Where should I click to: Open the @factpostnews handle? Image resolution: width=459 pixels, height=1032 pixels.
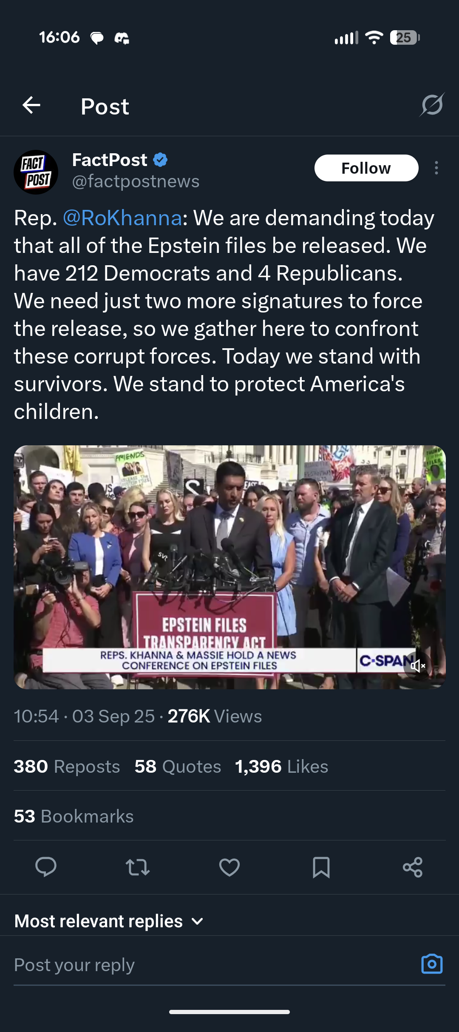[136, 182]
